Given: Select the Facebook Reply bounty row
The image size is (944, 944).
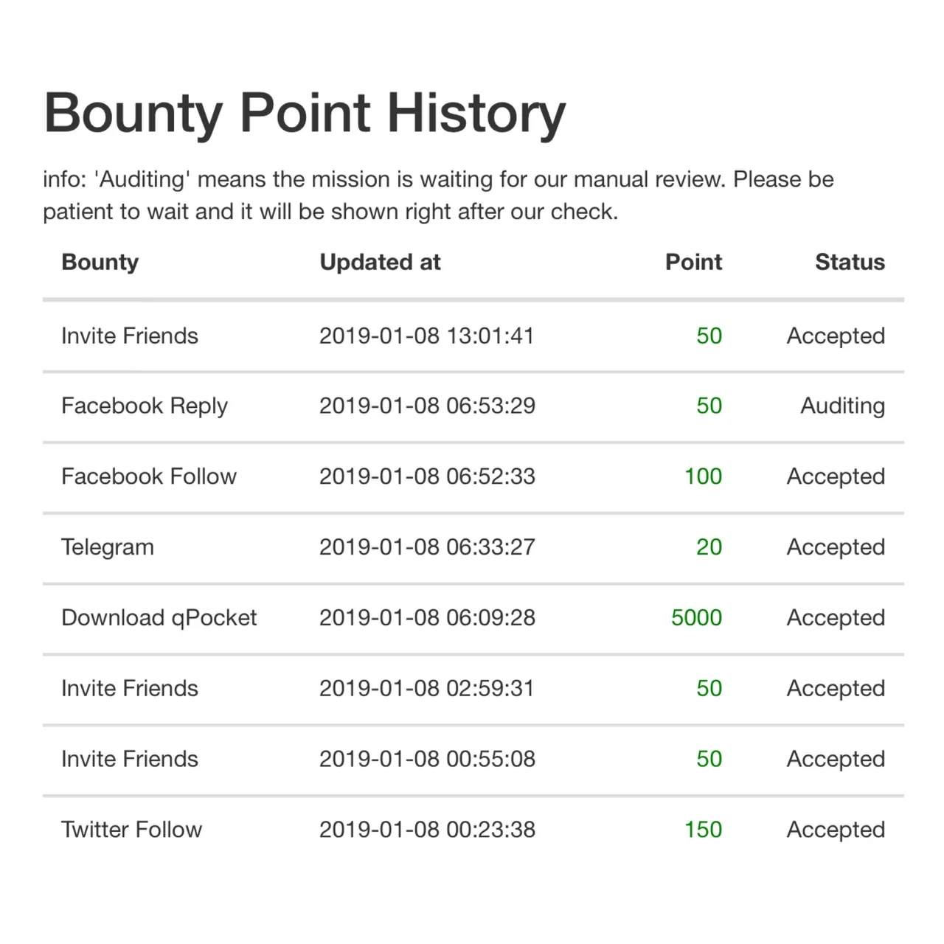Looking at the screenshot, I should (x=473, y=406).
